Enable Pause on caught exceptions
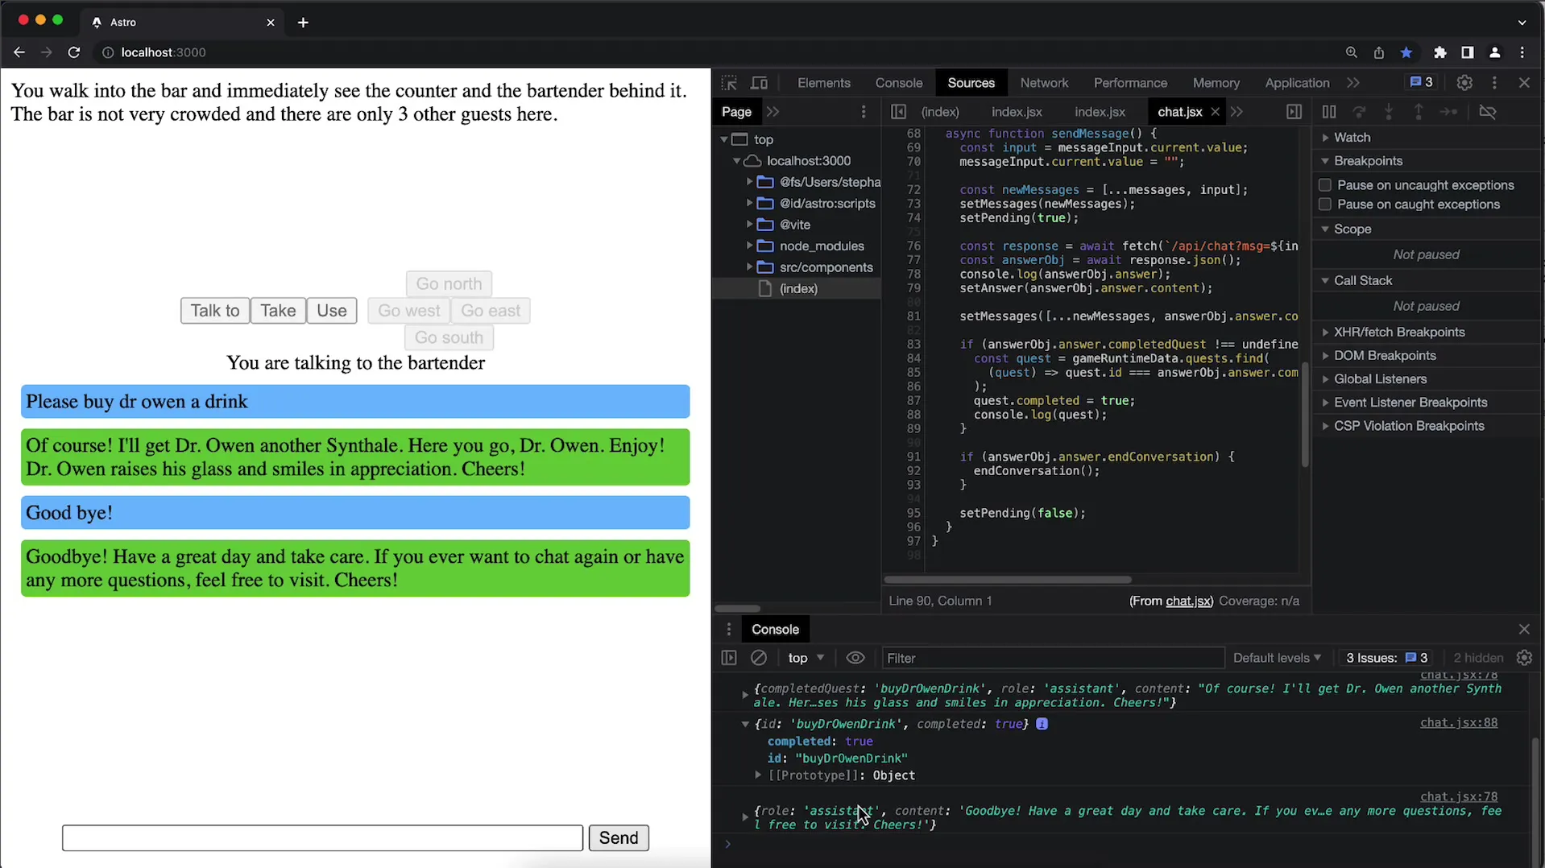Screen dimensions: 1545x868 (x=1325, y=205)
